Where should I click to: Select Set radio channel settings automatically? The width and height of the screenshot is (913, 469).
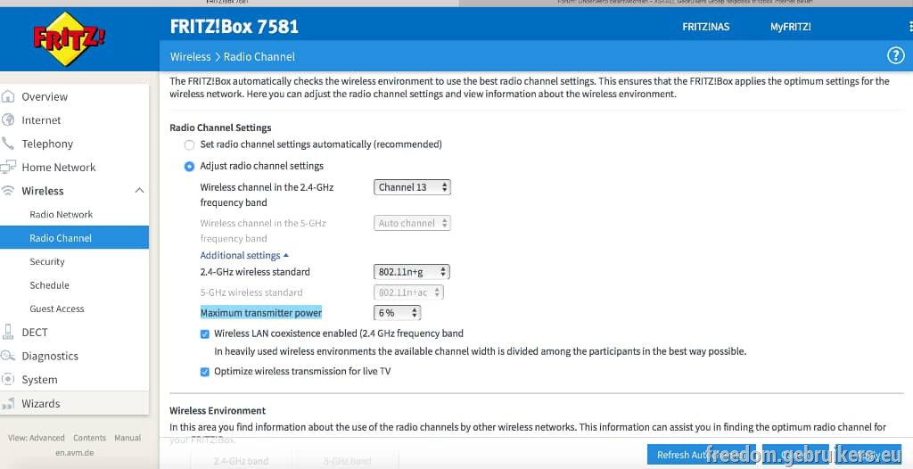189,145
